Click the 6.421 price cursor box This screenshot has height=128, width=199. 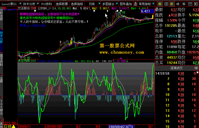pyautogui.click(x=148, y=11)
